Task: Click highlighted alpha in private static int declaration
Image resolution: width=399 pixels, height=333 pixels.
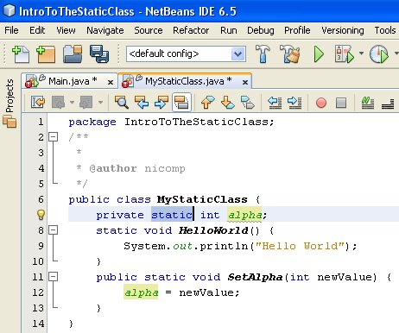Action: point(244,215)
